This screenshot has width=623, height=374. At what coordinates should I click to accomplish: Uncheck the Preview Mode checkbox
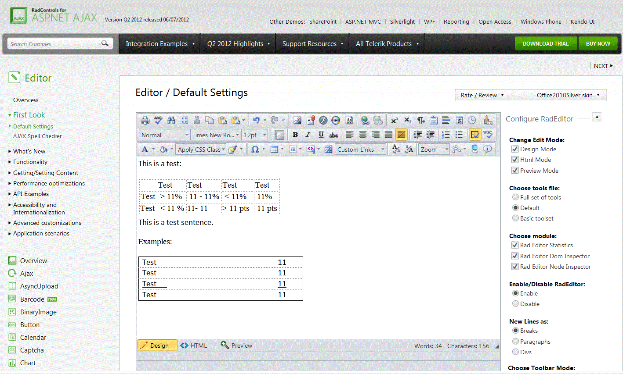(x=515, y=171)
